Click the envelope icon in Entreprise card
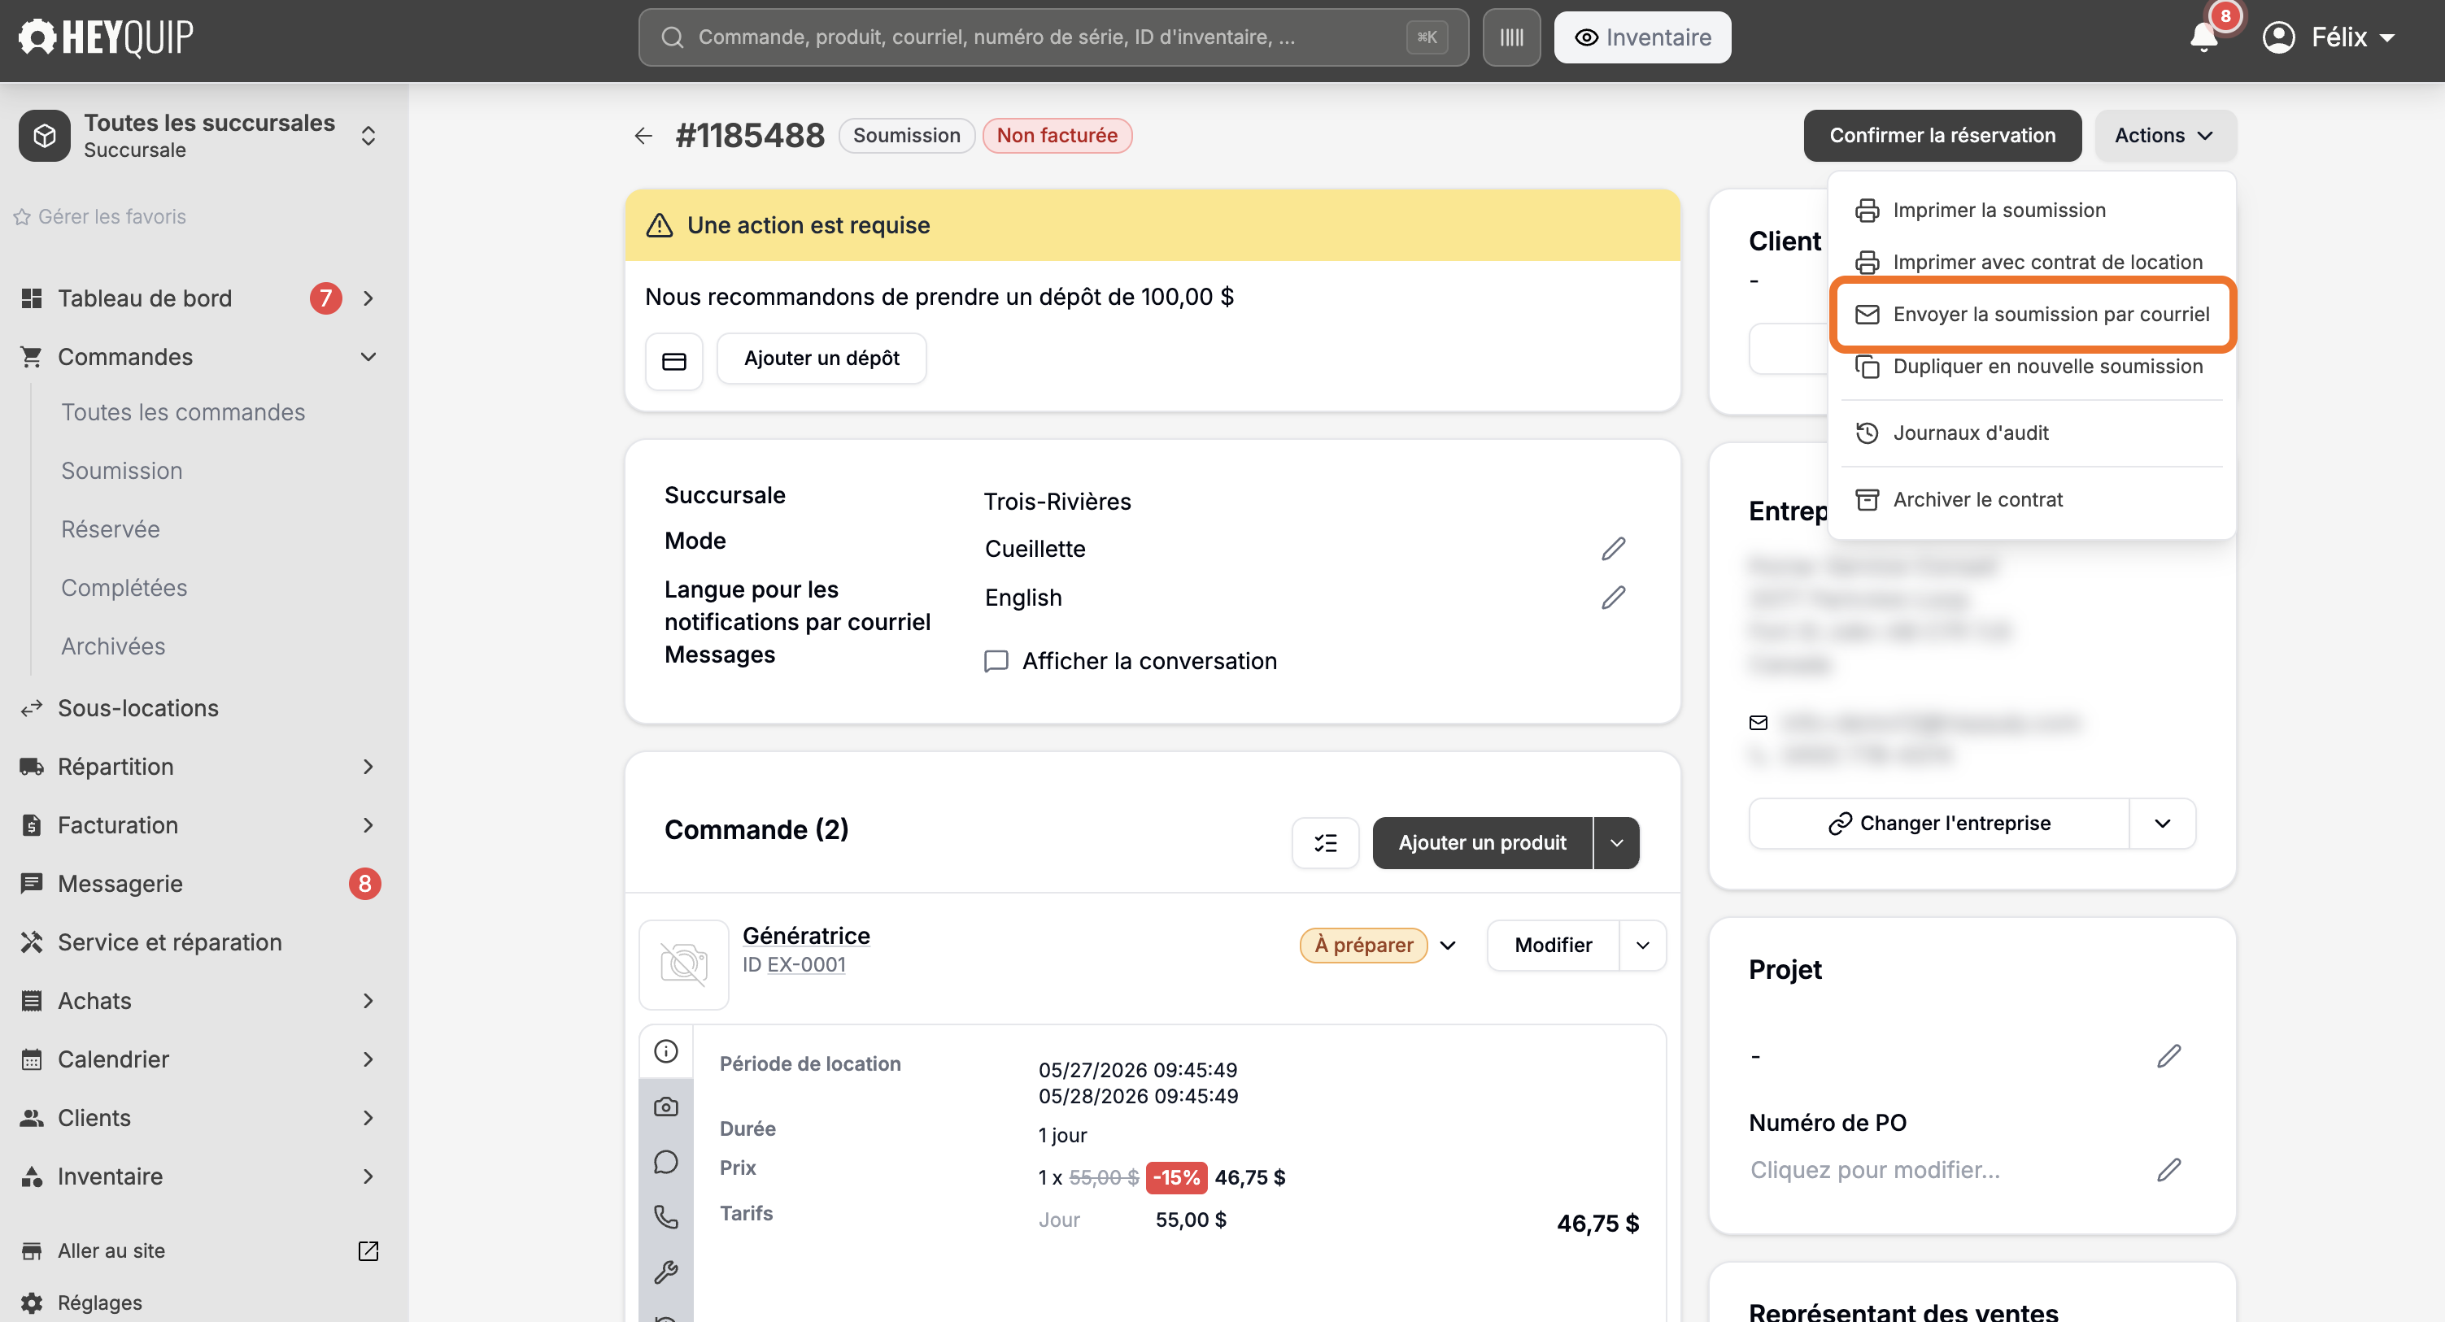Image resolution: width=2445 pixels, height=1322 pixels. [1758, 722]
